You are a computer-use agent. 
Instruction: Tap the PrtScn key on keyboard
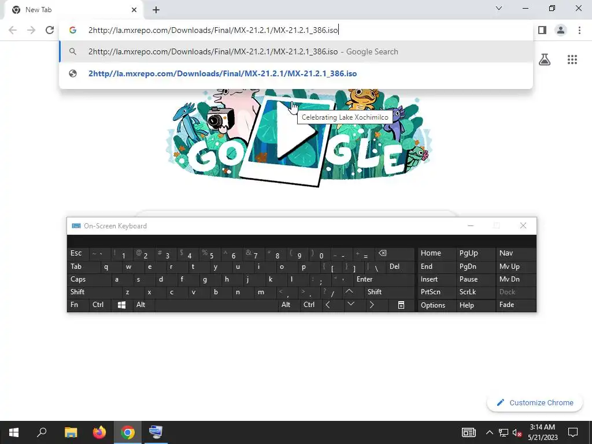pos(436,292)
